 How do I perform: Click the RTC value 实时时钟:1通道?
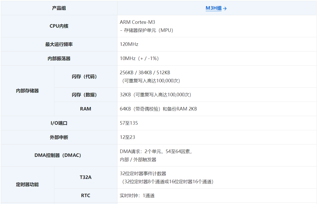coord(137,196)
